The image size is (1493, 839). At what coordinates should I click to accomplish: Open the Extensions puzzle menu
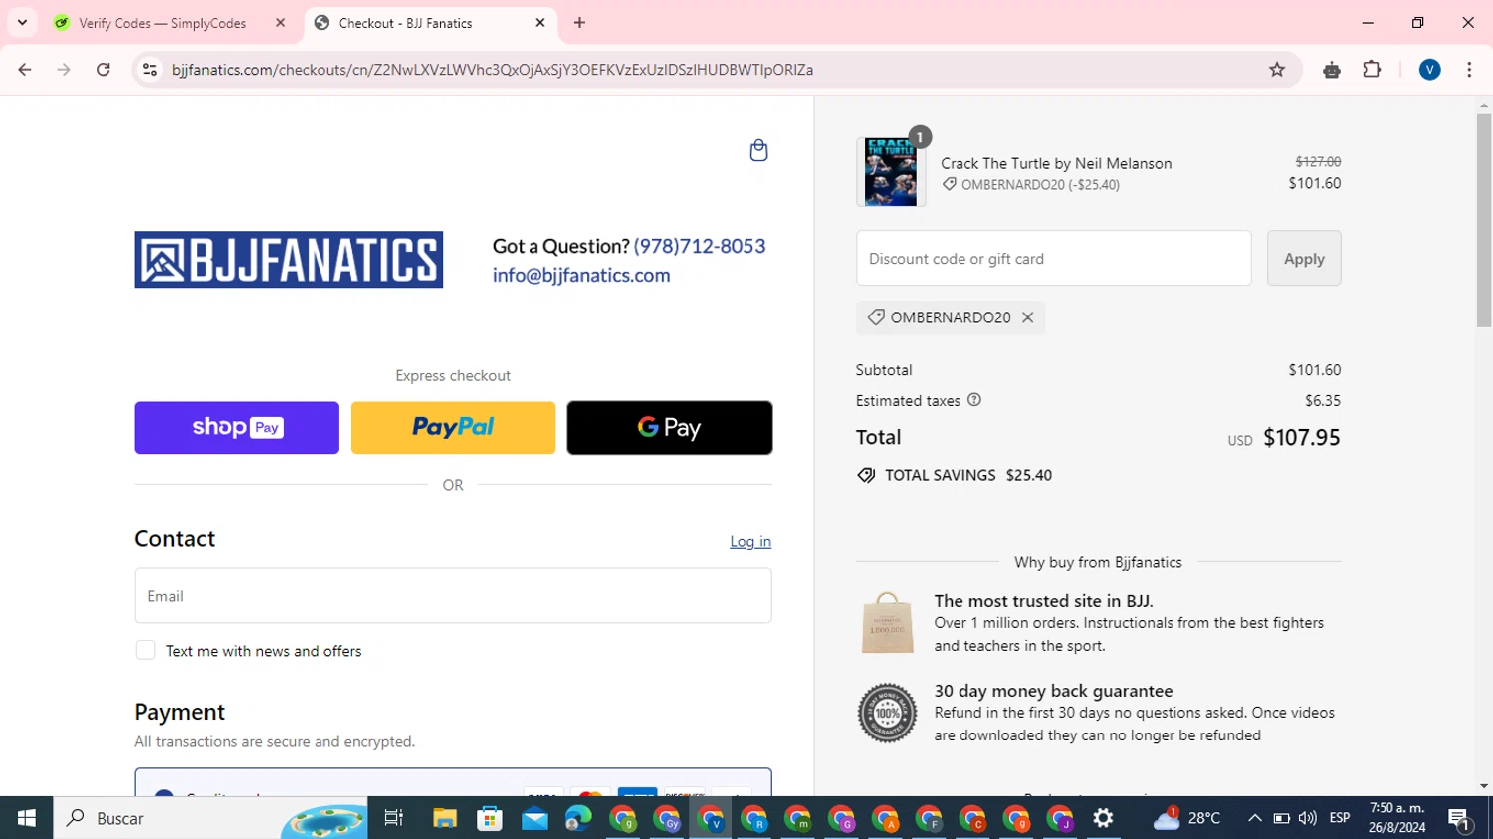click(1372, 70)
